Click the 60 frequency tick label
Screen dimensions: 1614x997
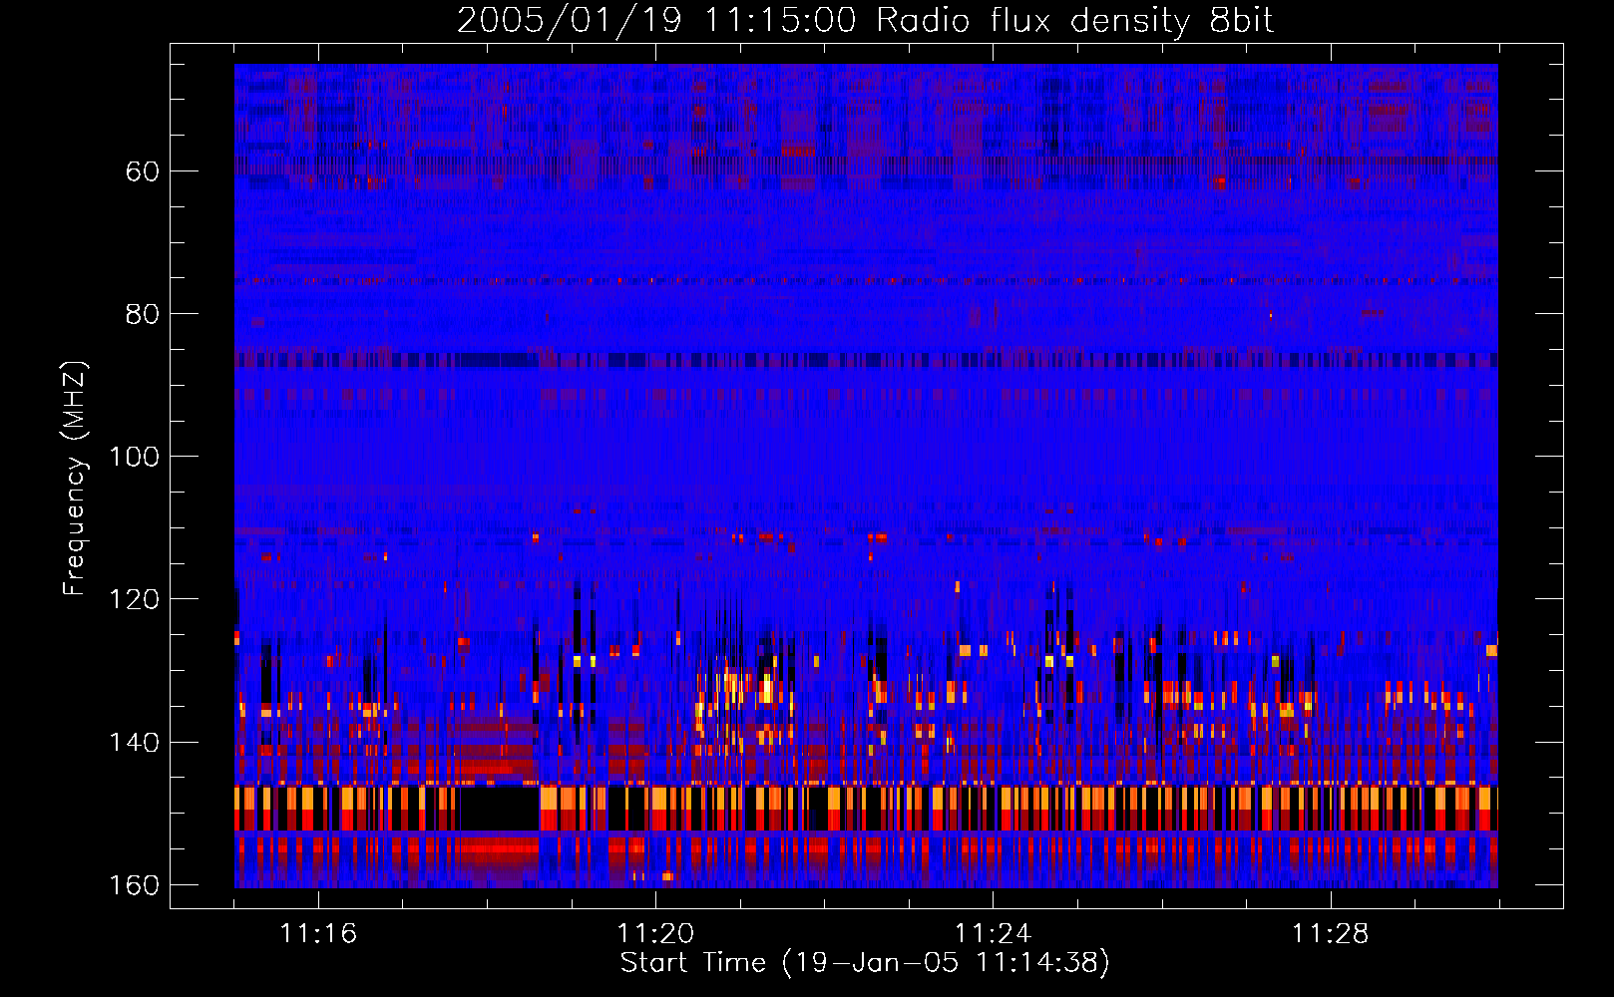pos(143,171)
